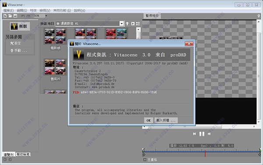263x165 pixels.
Task: Pause the preview playback
Action: tap(202, 134)
